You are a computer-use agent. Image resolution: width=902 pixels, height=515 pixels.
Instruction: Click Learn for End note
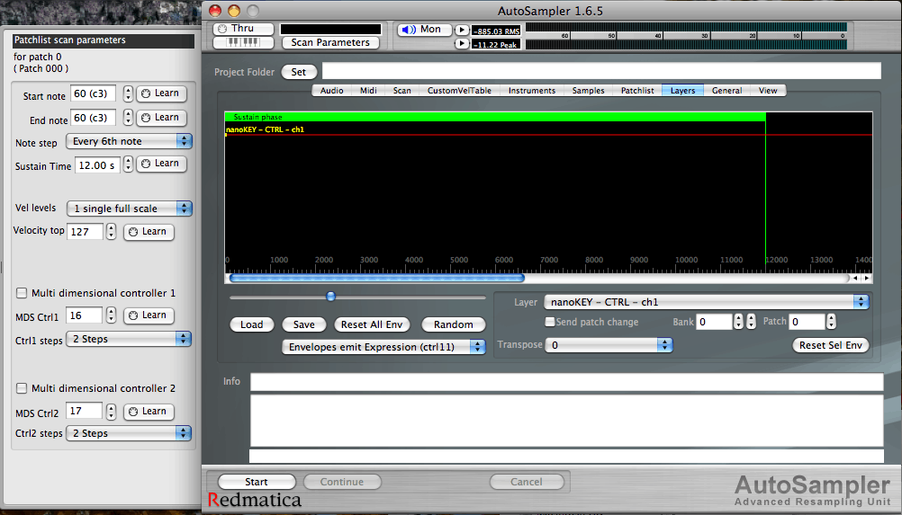coord(161,118)
